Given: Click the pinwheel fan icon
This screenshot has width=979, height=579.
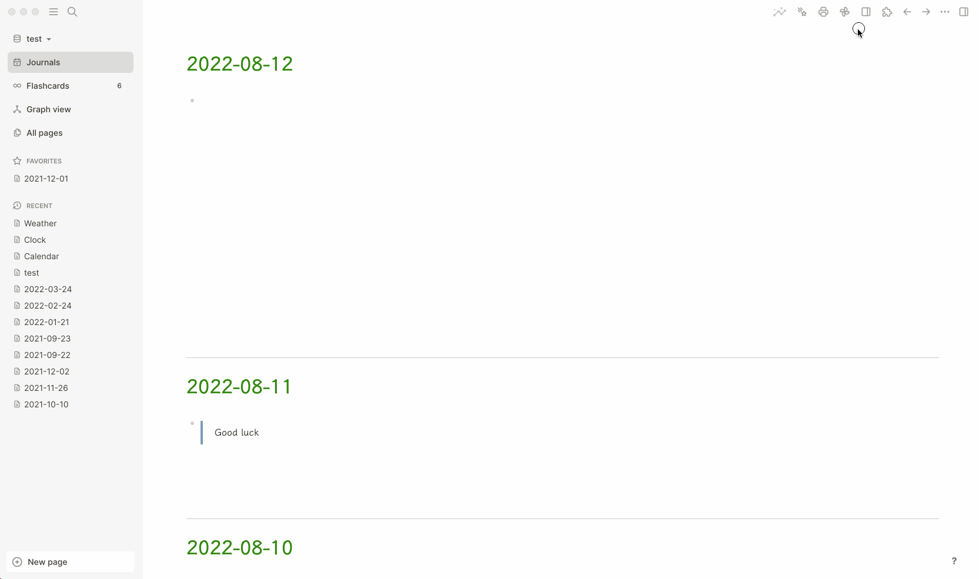Looking at the screenshot, I should [x=844, y=12].
